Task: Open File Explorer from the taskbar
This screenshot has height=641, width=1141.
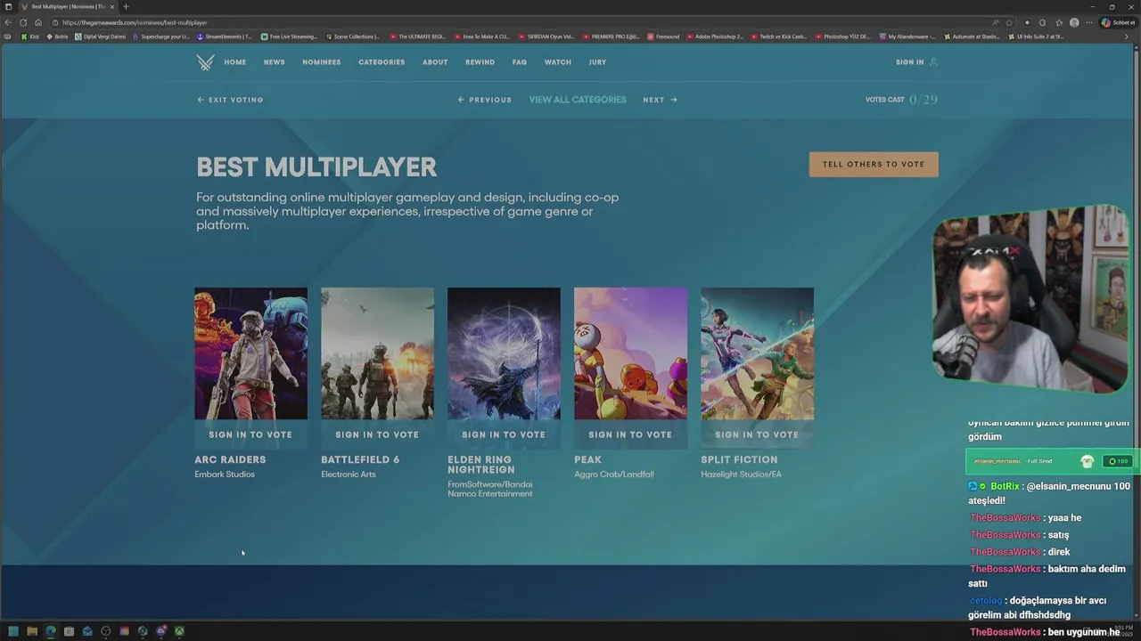Action: pyautogui.click(x=32, y=631)
